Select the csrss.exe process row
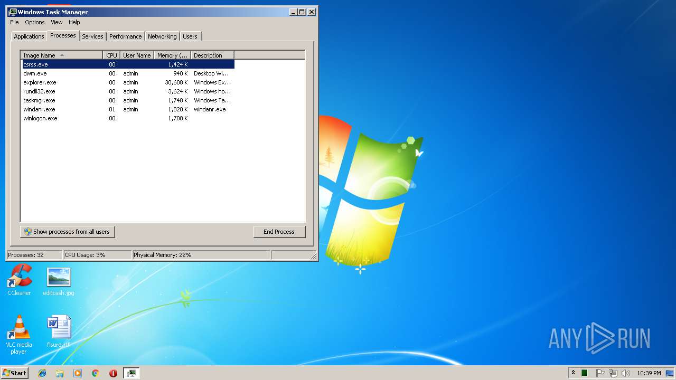676x380 pixels. pos(128,64)
